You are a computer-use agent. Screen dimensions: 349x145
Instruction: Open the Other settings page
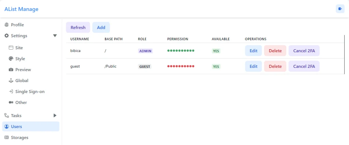(21, 102)
